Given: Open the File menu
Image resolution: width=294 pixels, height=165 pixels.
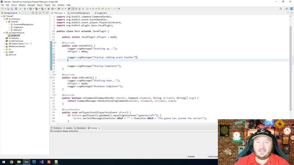Looking at the screenshot, I should click(x=2, y=5).
